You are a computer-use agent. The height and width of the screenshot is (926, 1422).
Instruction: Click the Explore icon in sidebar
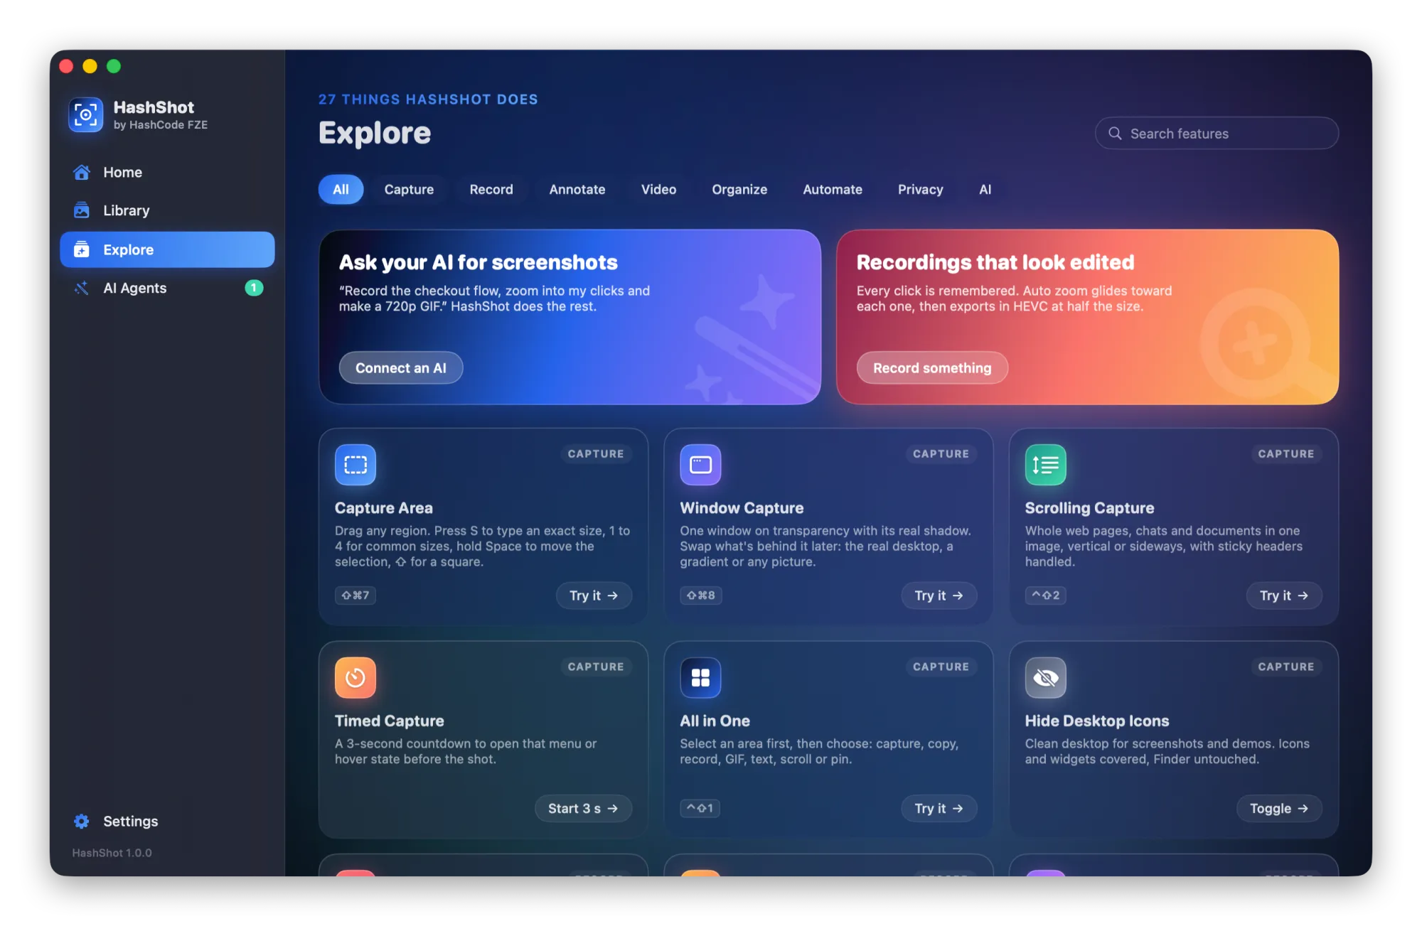82,249
